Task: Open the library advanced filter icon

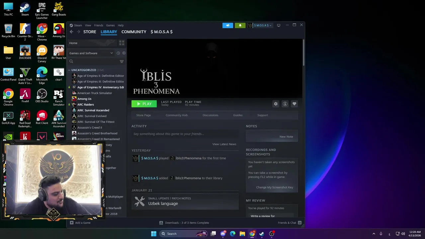Action: coord(122,61)
